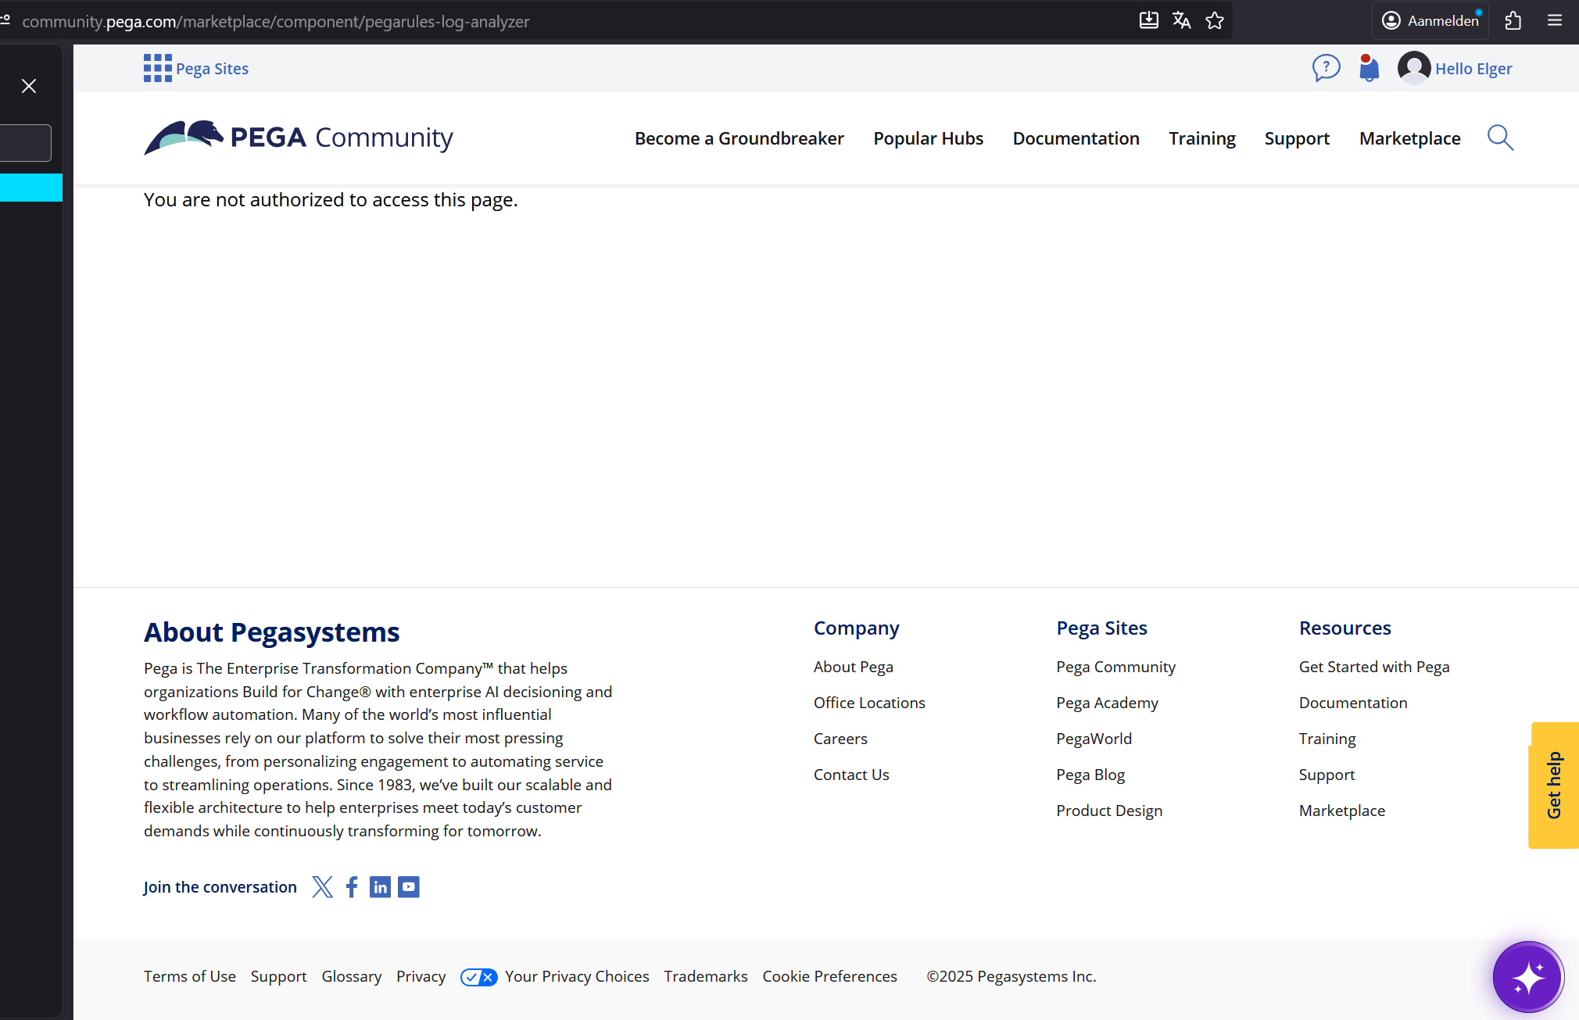Open the browser hamburger menu
Viewport: 1579px width, 1020px height.
tap(1555, 20)
